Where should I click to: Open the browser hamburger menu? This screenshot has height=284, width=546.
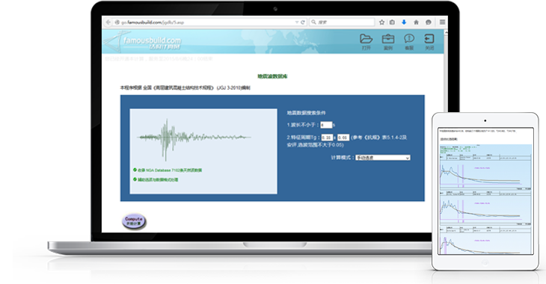pyautogui.click(x=442, y=22)
